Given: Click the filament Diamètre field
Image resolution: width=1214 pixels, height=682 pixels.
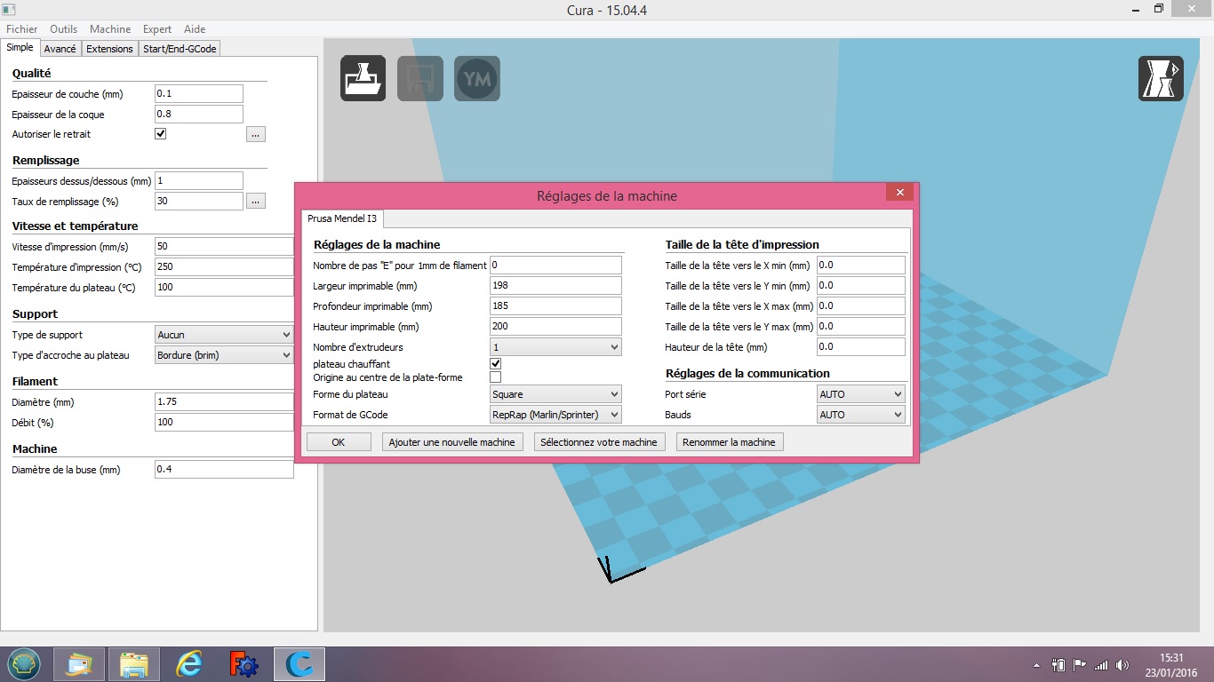Looking at the screenshot, I should click(x=224, y=401).
